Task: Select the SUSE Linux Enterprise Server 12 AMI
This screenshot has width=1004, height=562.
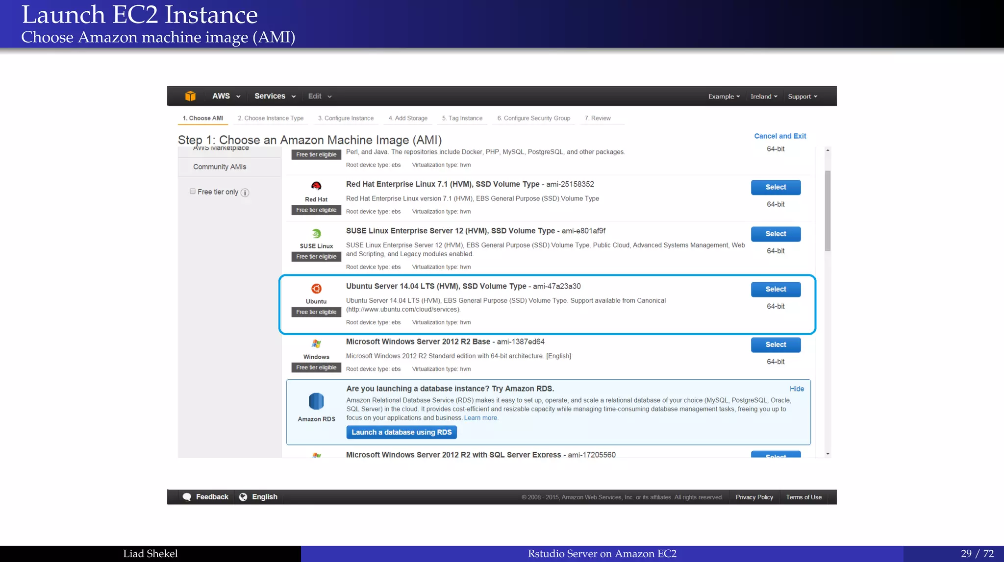Action: tap(776, 234)
